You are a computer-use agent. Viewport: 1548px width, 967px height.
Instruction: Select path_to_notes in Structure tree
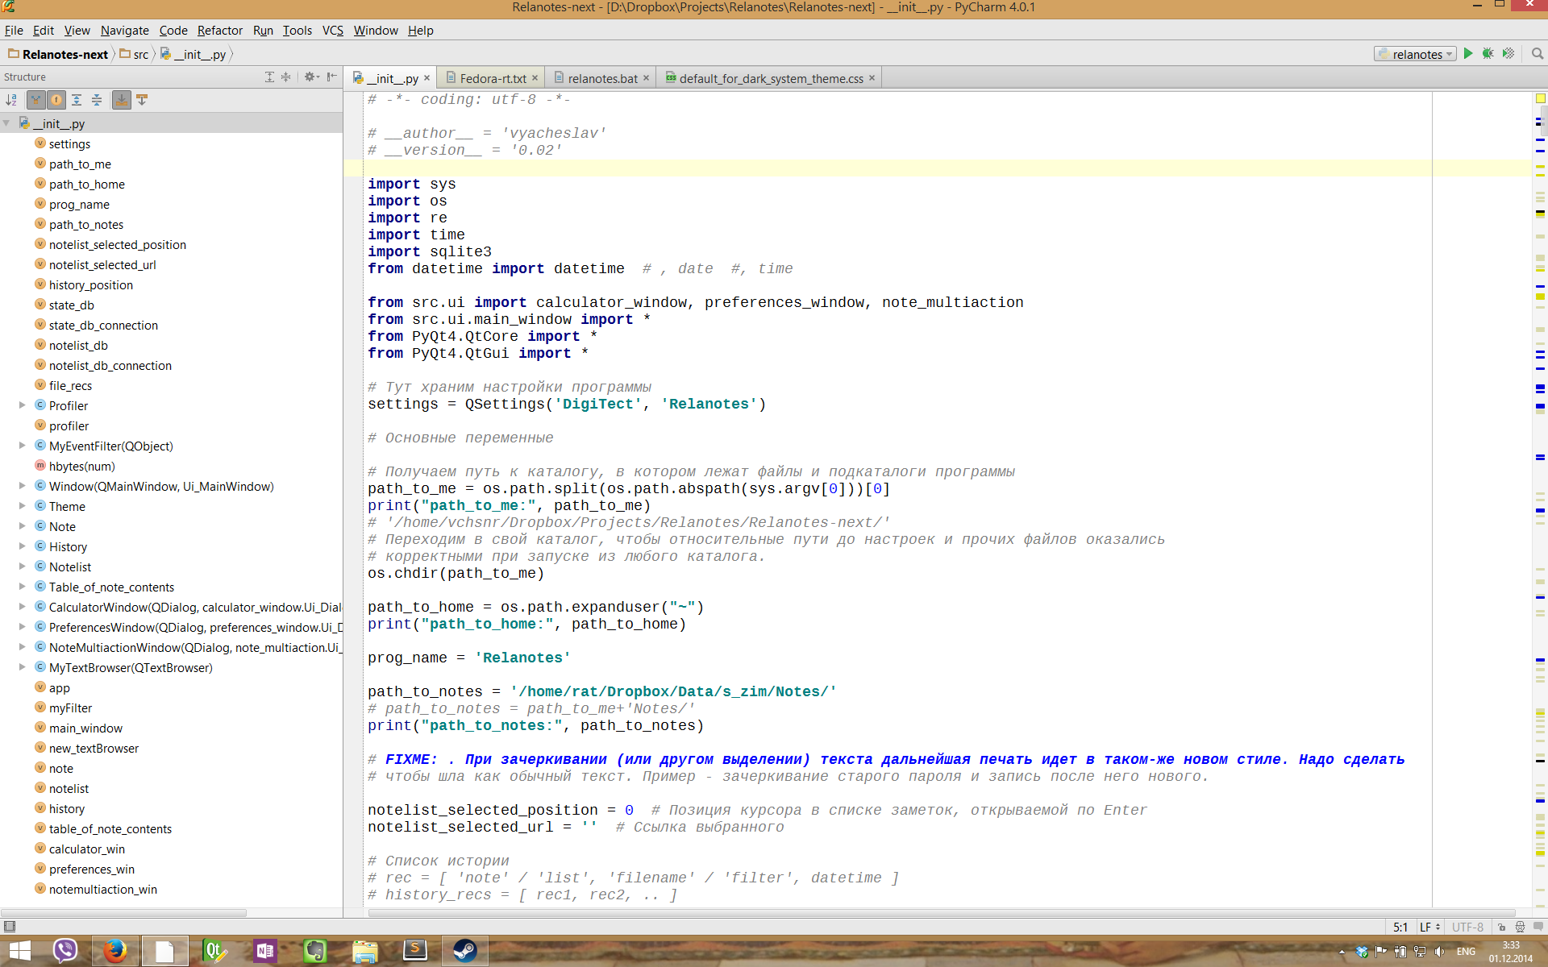85,225
